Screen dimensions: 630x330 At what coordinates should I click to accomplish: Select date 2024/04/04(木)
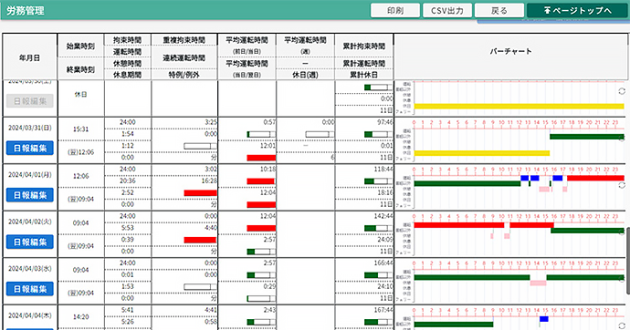30,315
